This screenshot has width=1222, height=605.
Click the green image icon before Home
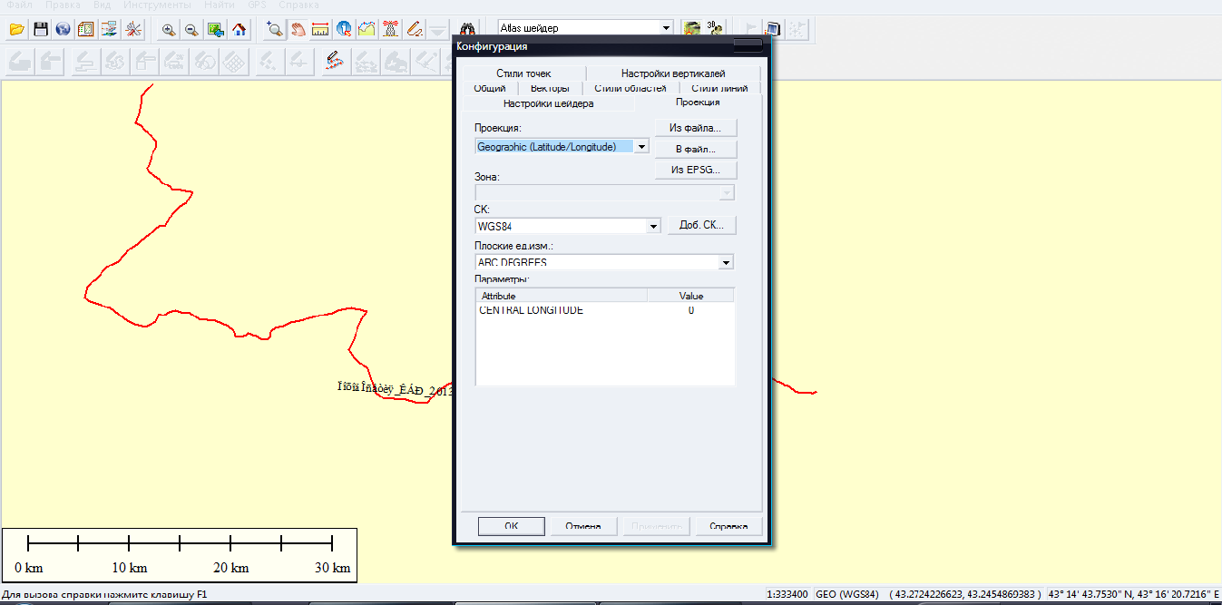[x=215, y=29]
